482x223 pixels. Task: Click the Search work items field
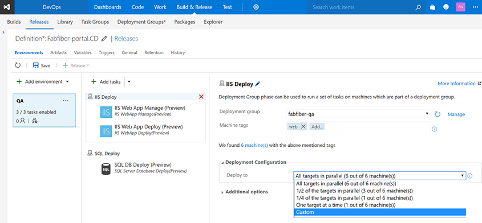(361, 7)
